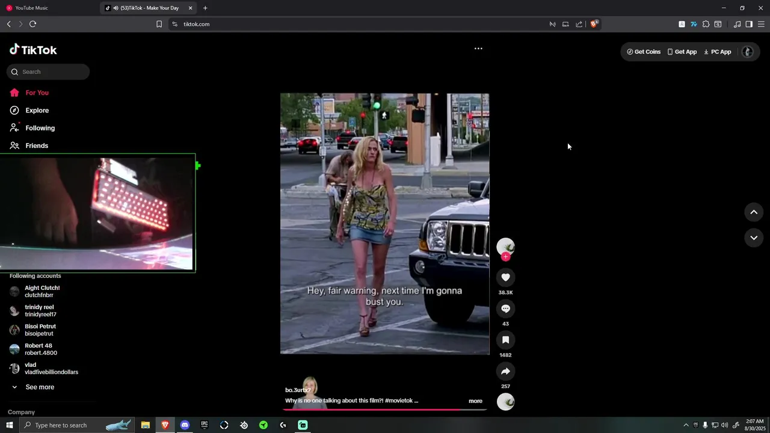Click the tiktok.com address bar
770x433 pixels.
361,24
